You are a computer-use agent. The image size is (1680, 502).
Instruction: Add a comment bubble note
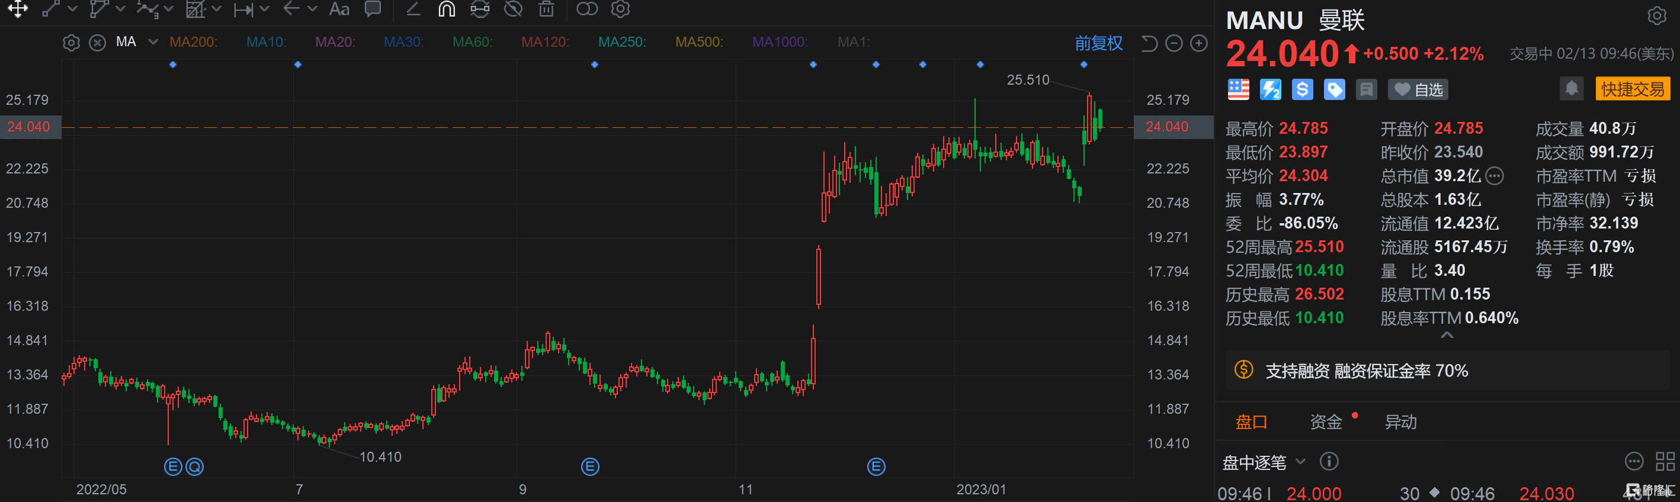coord(373,9)
